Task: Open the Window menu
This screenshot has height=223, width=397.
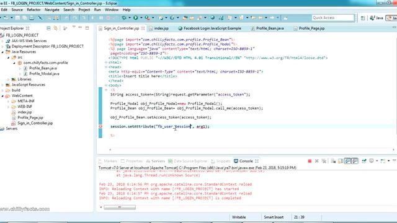Action: (112, 10)
